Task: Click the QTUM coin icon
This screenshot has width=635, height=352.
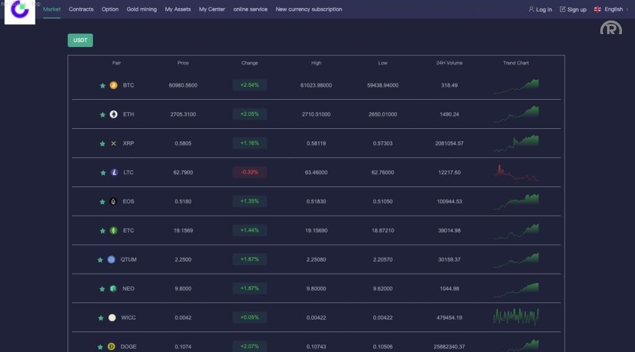Action: click(112, 260)
